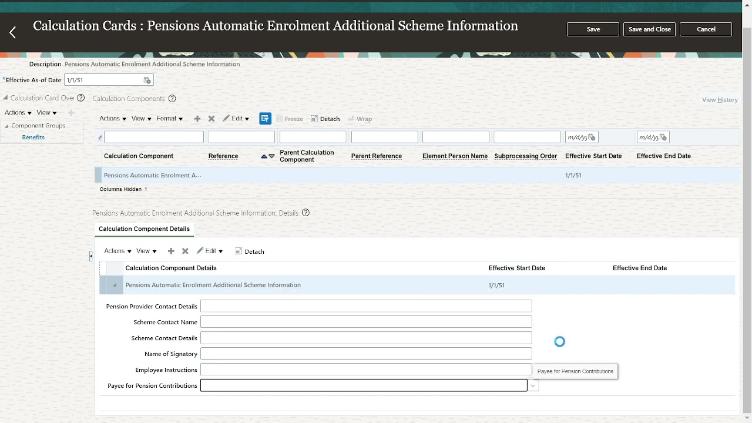Viewport: 752px width, 423px height.
Task: Clear all filters using the filter-row eraser icon
Action: (x=100, y=137)
